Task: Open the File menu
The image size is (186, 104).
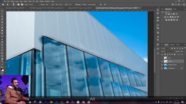Action: tap(5, 1)
